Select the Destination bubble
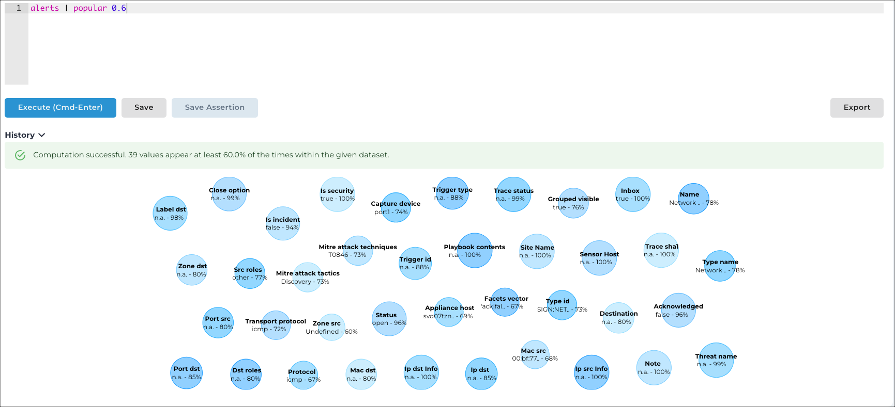 (619, 318)
